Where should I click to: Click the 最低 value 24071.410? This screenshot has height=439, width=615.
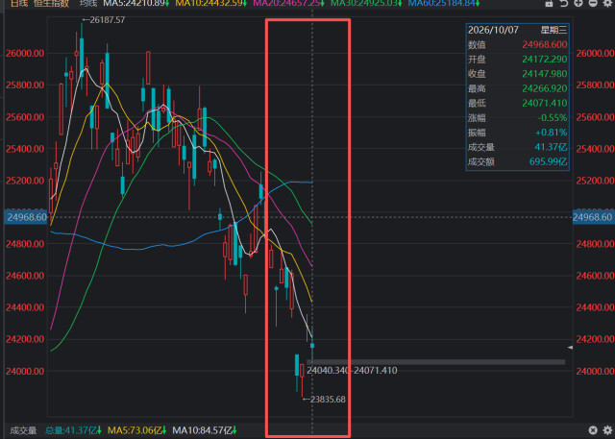point(545,103)
